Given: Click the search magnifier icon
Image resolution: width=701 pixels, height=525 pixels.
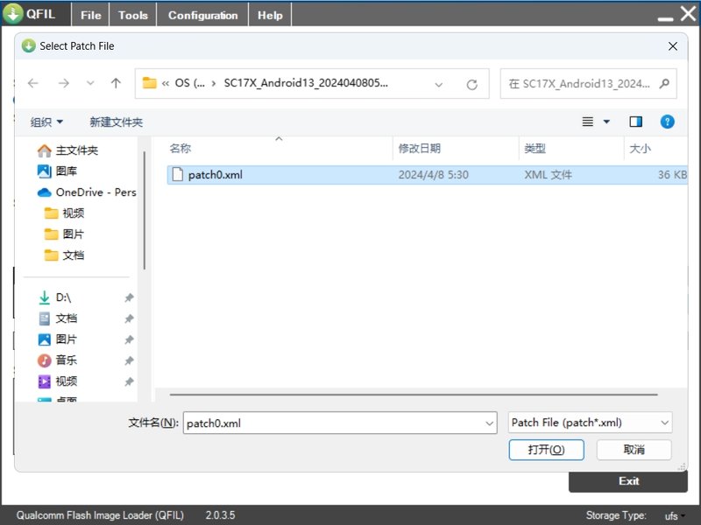Looking at the screenshot, I should 664,83.
